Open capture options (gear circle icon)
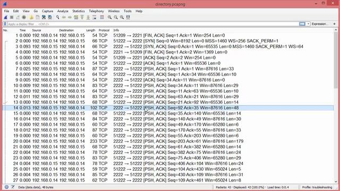This screenshot has width=340, height=191. tap(24, 18)
